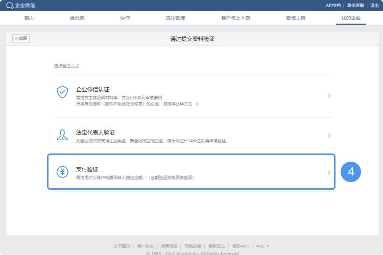
Task: Click the help icon after 须选择此种方式
Action: pyautogui.click(x=197, y=104)
